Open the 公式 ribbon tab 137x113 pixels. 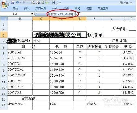55,8
